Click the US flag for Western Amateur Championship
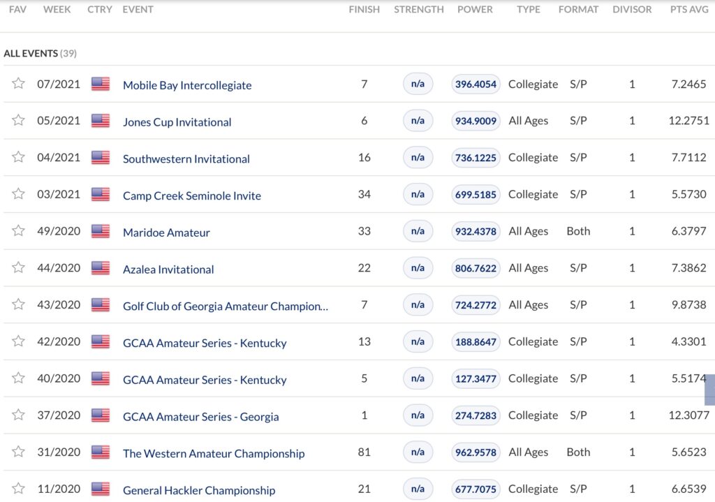This screenshot has height=502, width=715. 101,452
